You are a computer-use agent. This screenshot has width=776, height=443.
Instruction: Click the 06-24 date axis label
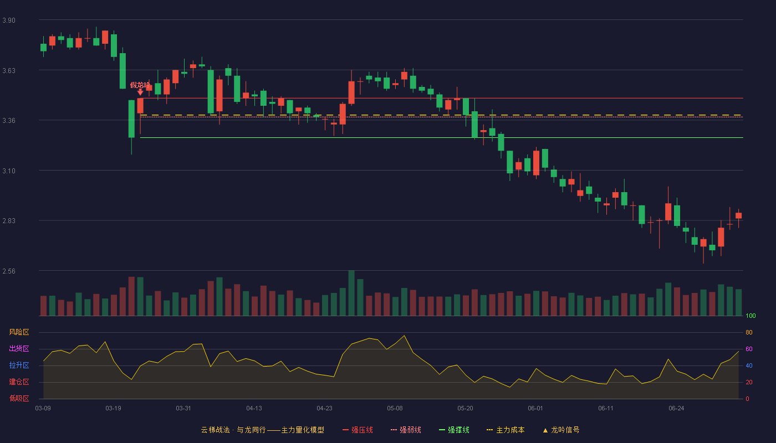tap(676, 408)
